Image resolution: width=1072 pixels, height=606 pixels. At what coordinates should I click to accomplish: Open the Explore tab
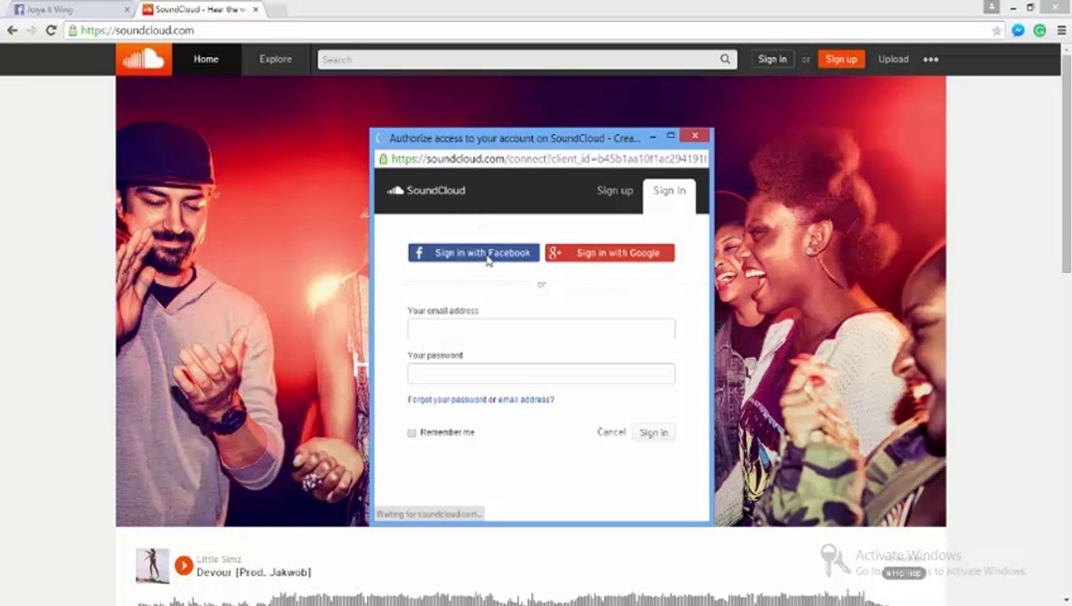276,60
